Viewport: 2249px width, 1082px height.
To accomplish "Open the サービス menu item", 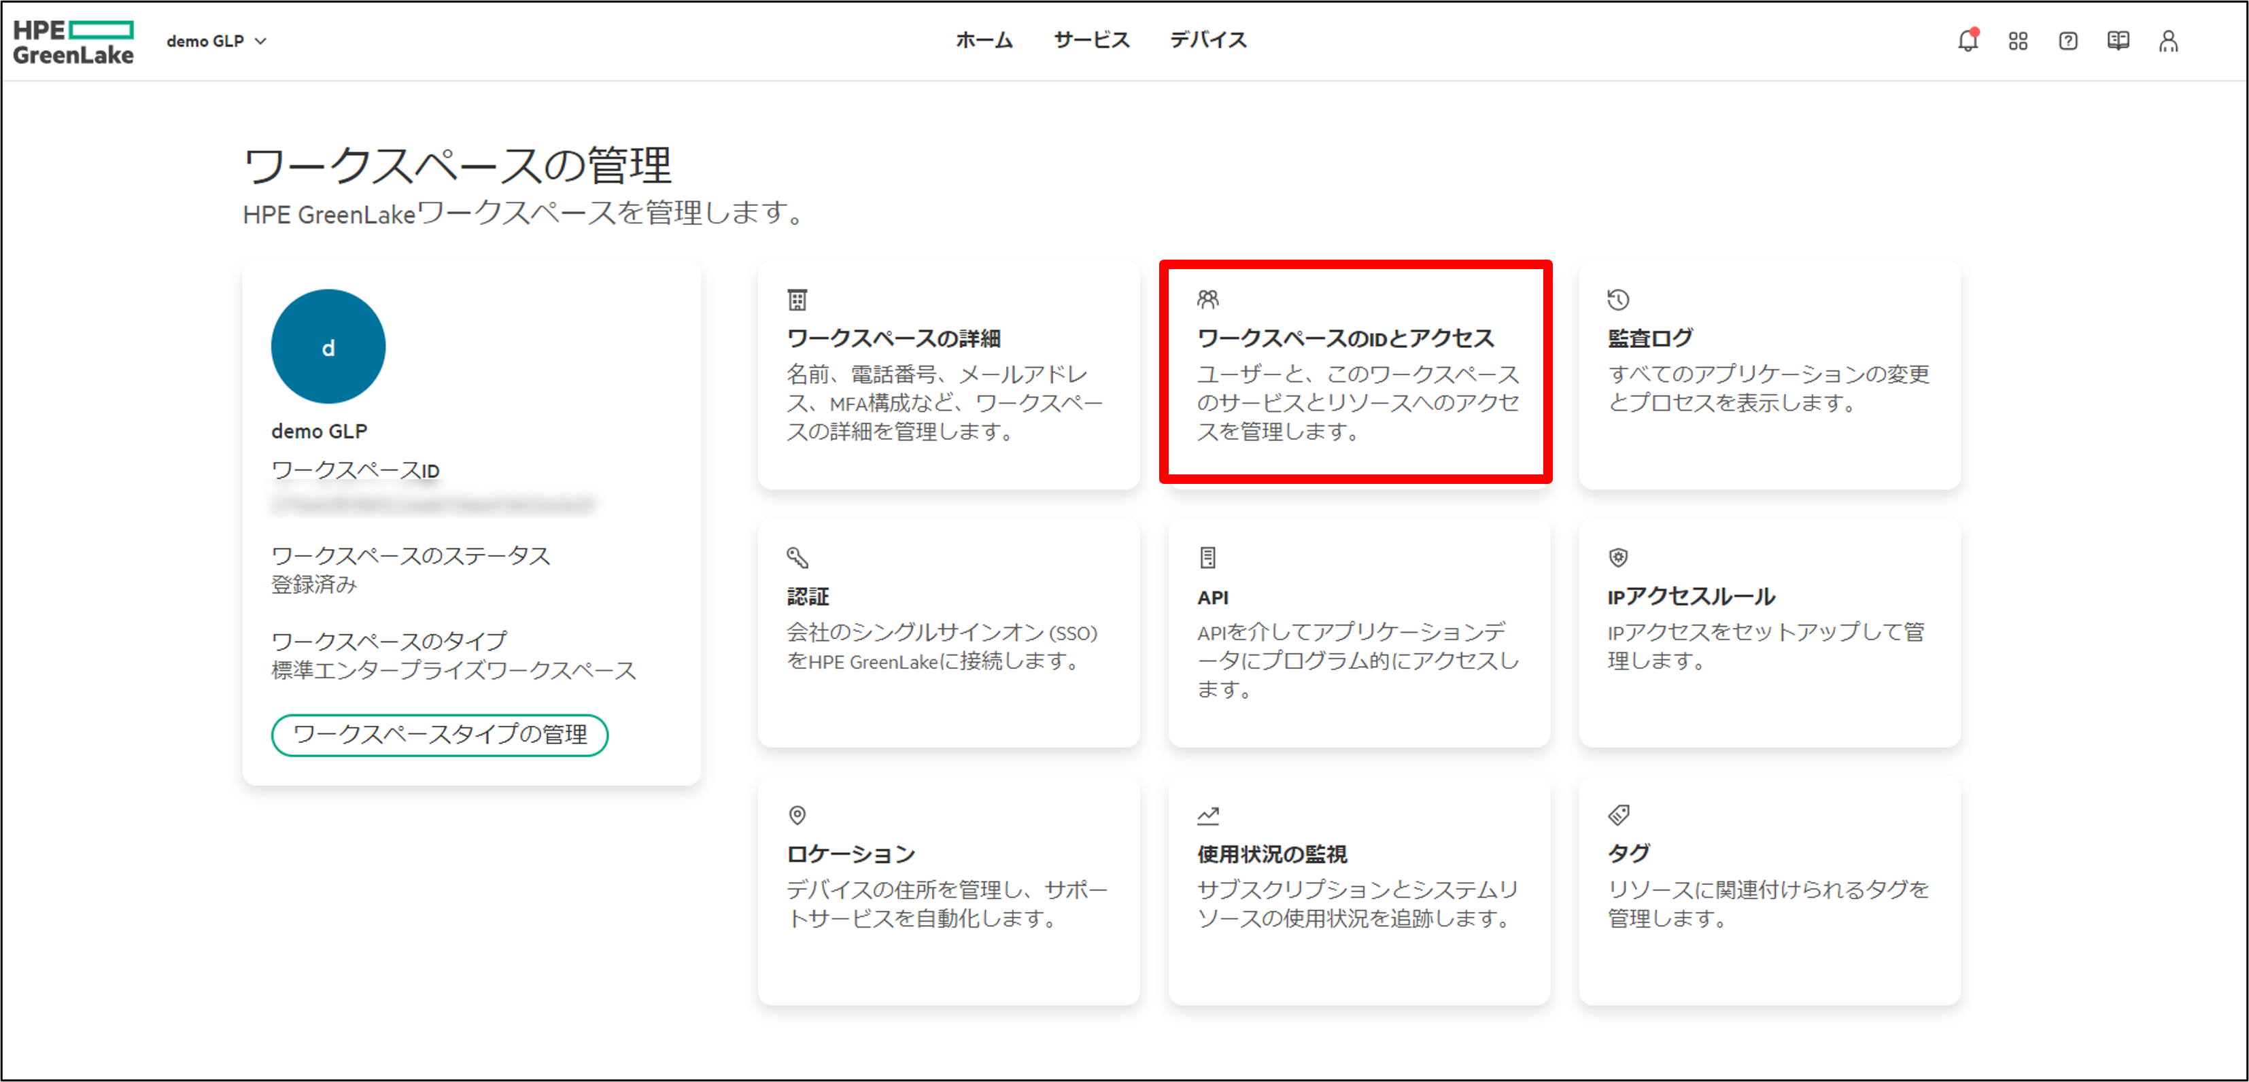I will pyautogui.click(x=1091, y=40).
